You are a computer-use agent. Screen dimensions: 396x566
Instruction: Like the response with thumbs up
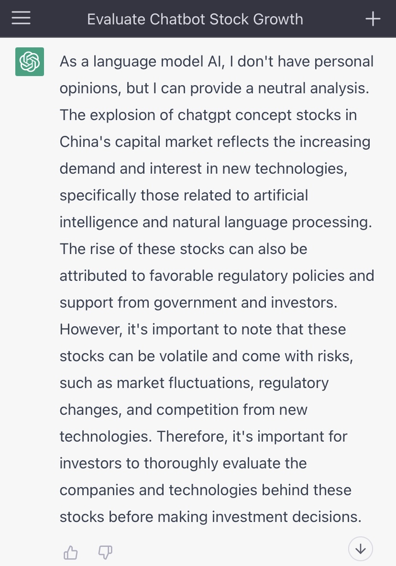[x=71, y=553]
